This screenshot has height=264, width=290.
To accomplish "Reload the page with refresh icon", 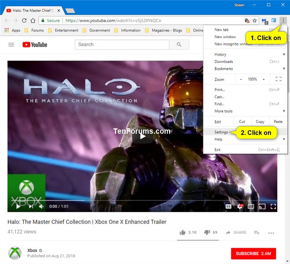I will pyautogui.click(x=24, y=20).
